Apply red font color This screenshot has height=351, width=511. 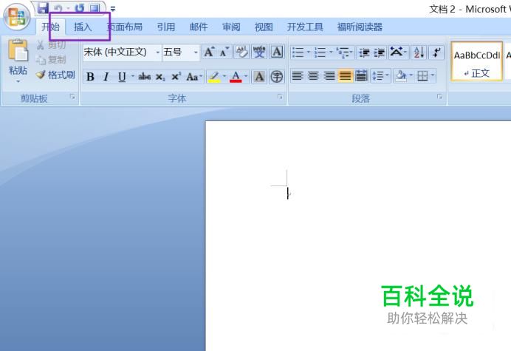point(236,77)
